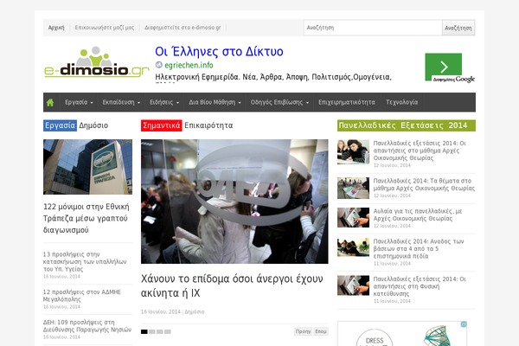Open the green Google ad arrow button

[x=443, y=67]
